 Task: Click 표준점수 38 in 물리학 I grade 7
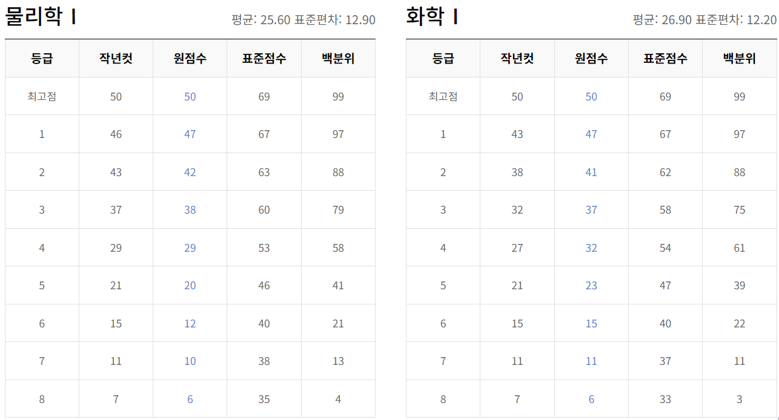point(264,361)
